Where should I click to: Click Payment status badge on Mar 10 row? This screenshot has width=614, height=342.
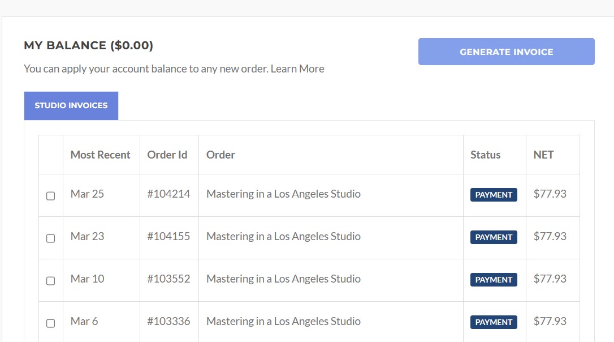(x=494, y=280)
